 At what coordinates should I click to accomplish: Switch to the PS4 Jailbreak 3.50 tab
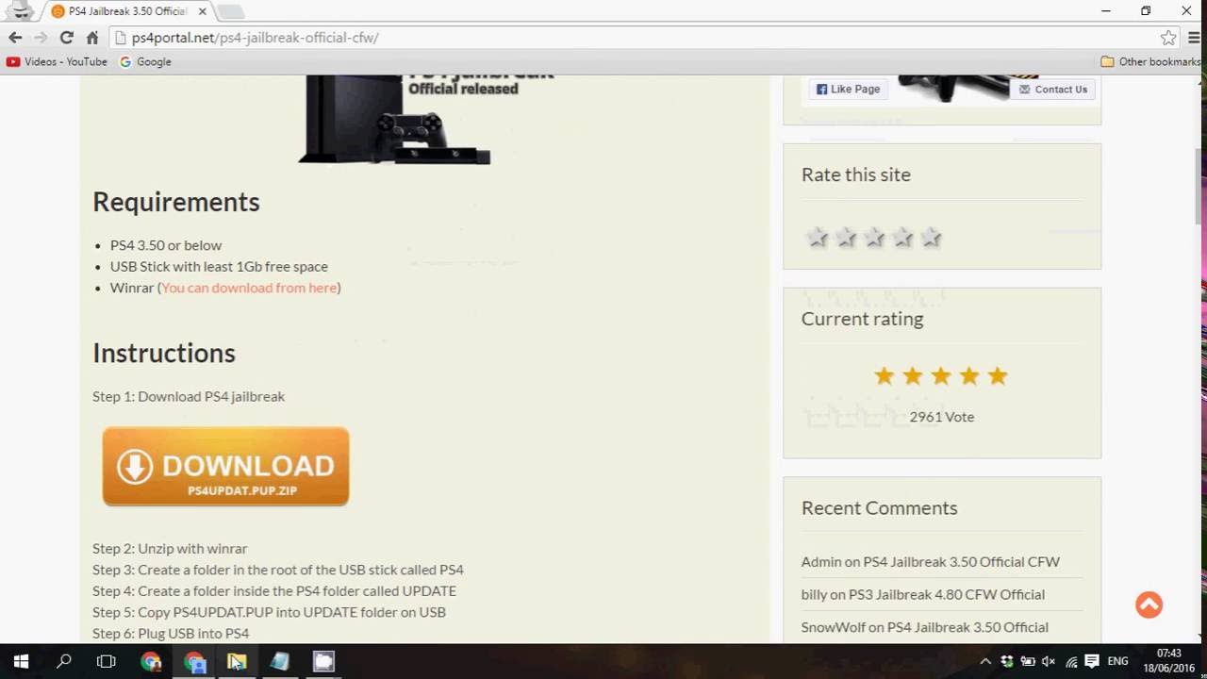(x=127, y=11)
